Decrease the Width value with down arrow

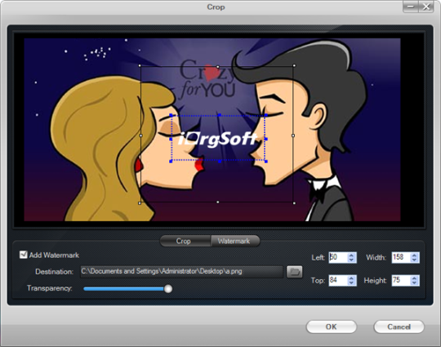click(x=414, y=260)
